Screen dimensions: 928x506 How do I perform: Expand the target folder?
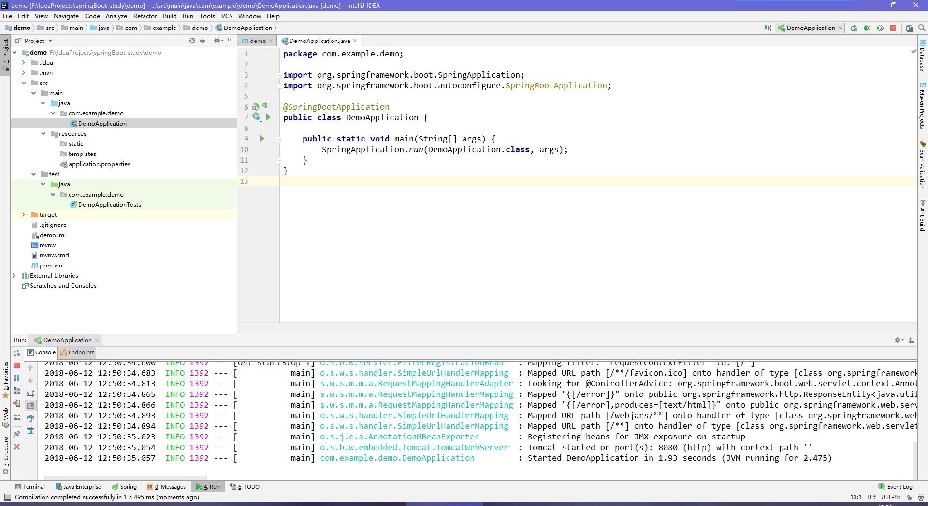point(23,215)
